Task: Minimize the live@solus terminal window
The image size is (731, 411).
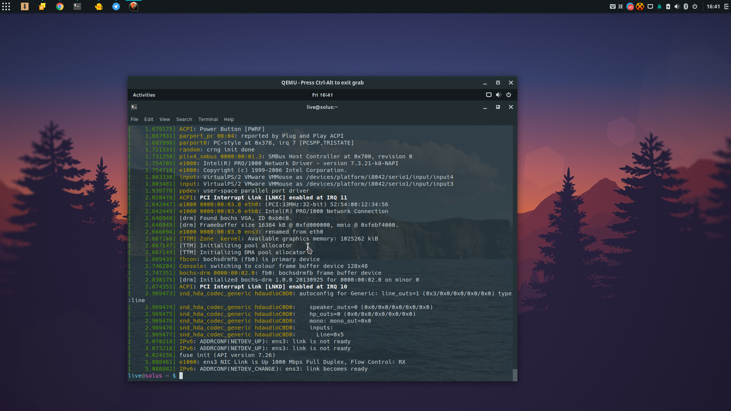Action: (485, 107)
